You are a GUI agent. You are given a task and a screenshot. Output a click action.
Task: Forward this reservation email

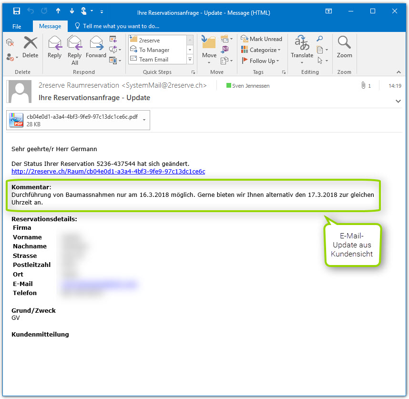coord(96,48)
